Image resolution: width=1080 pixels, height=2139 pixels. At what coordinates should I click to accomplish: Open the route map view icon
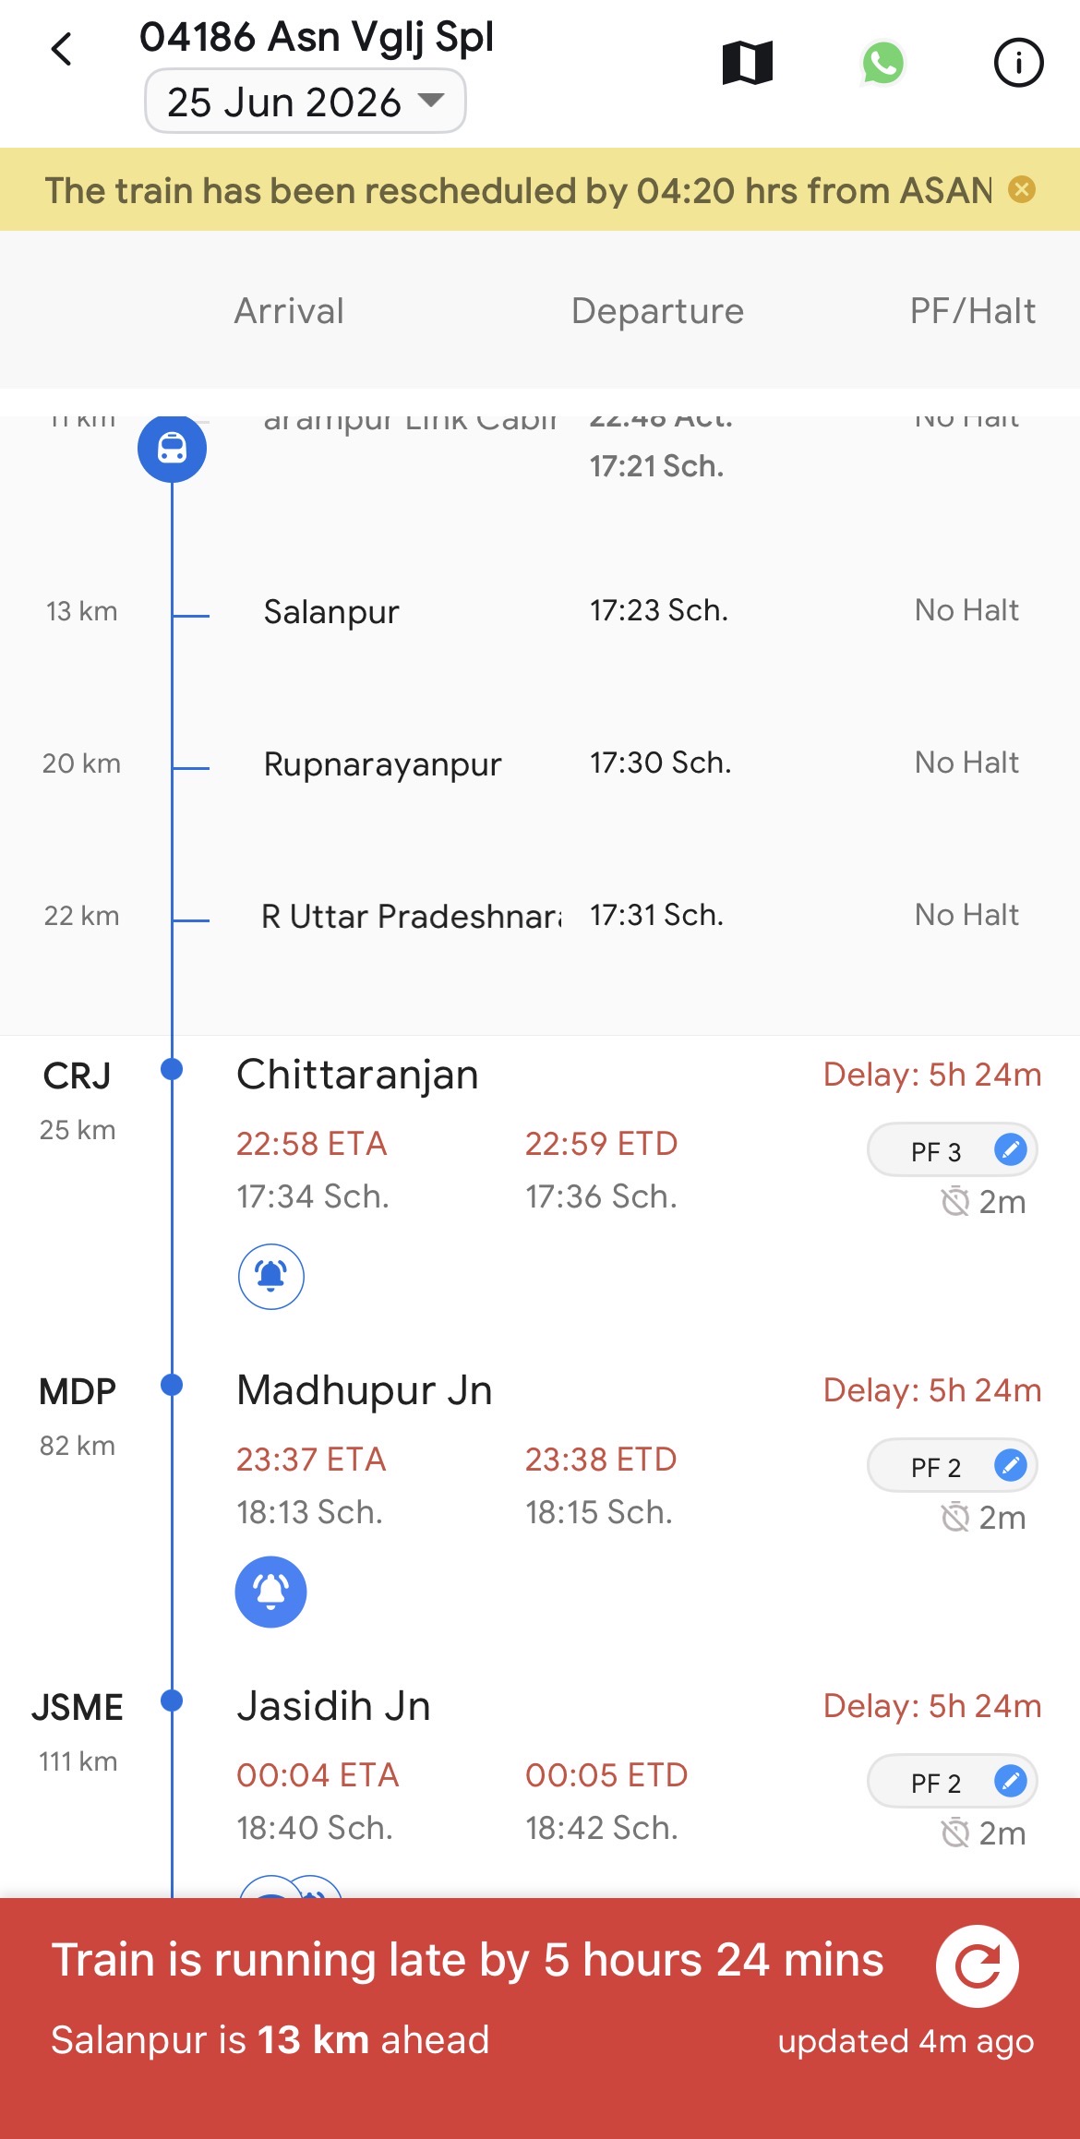[747, 63]
